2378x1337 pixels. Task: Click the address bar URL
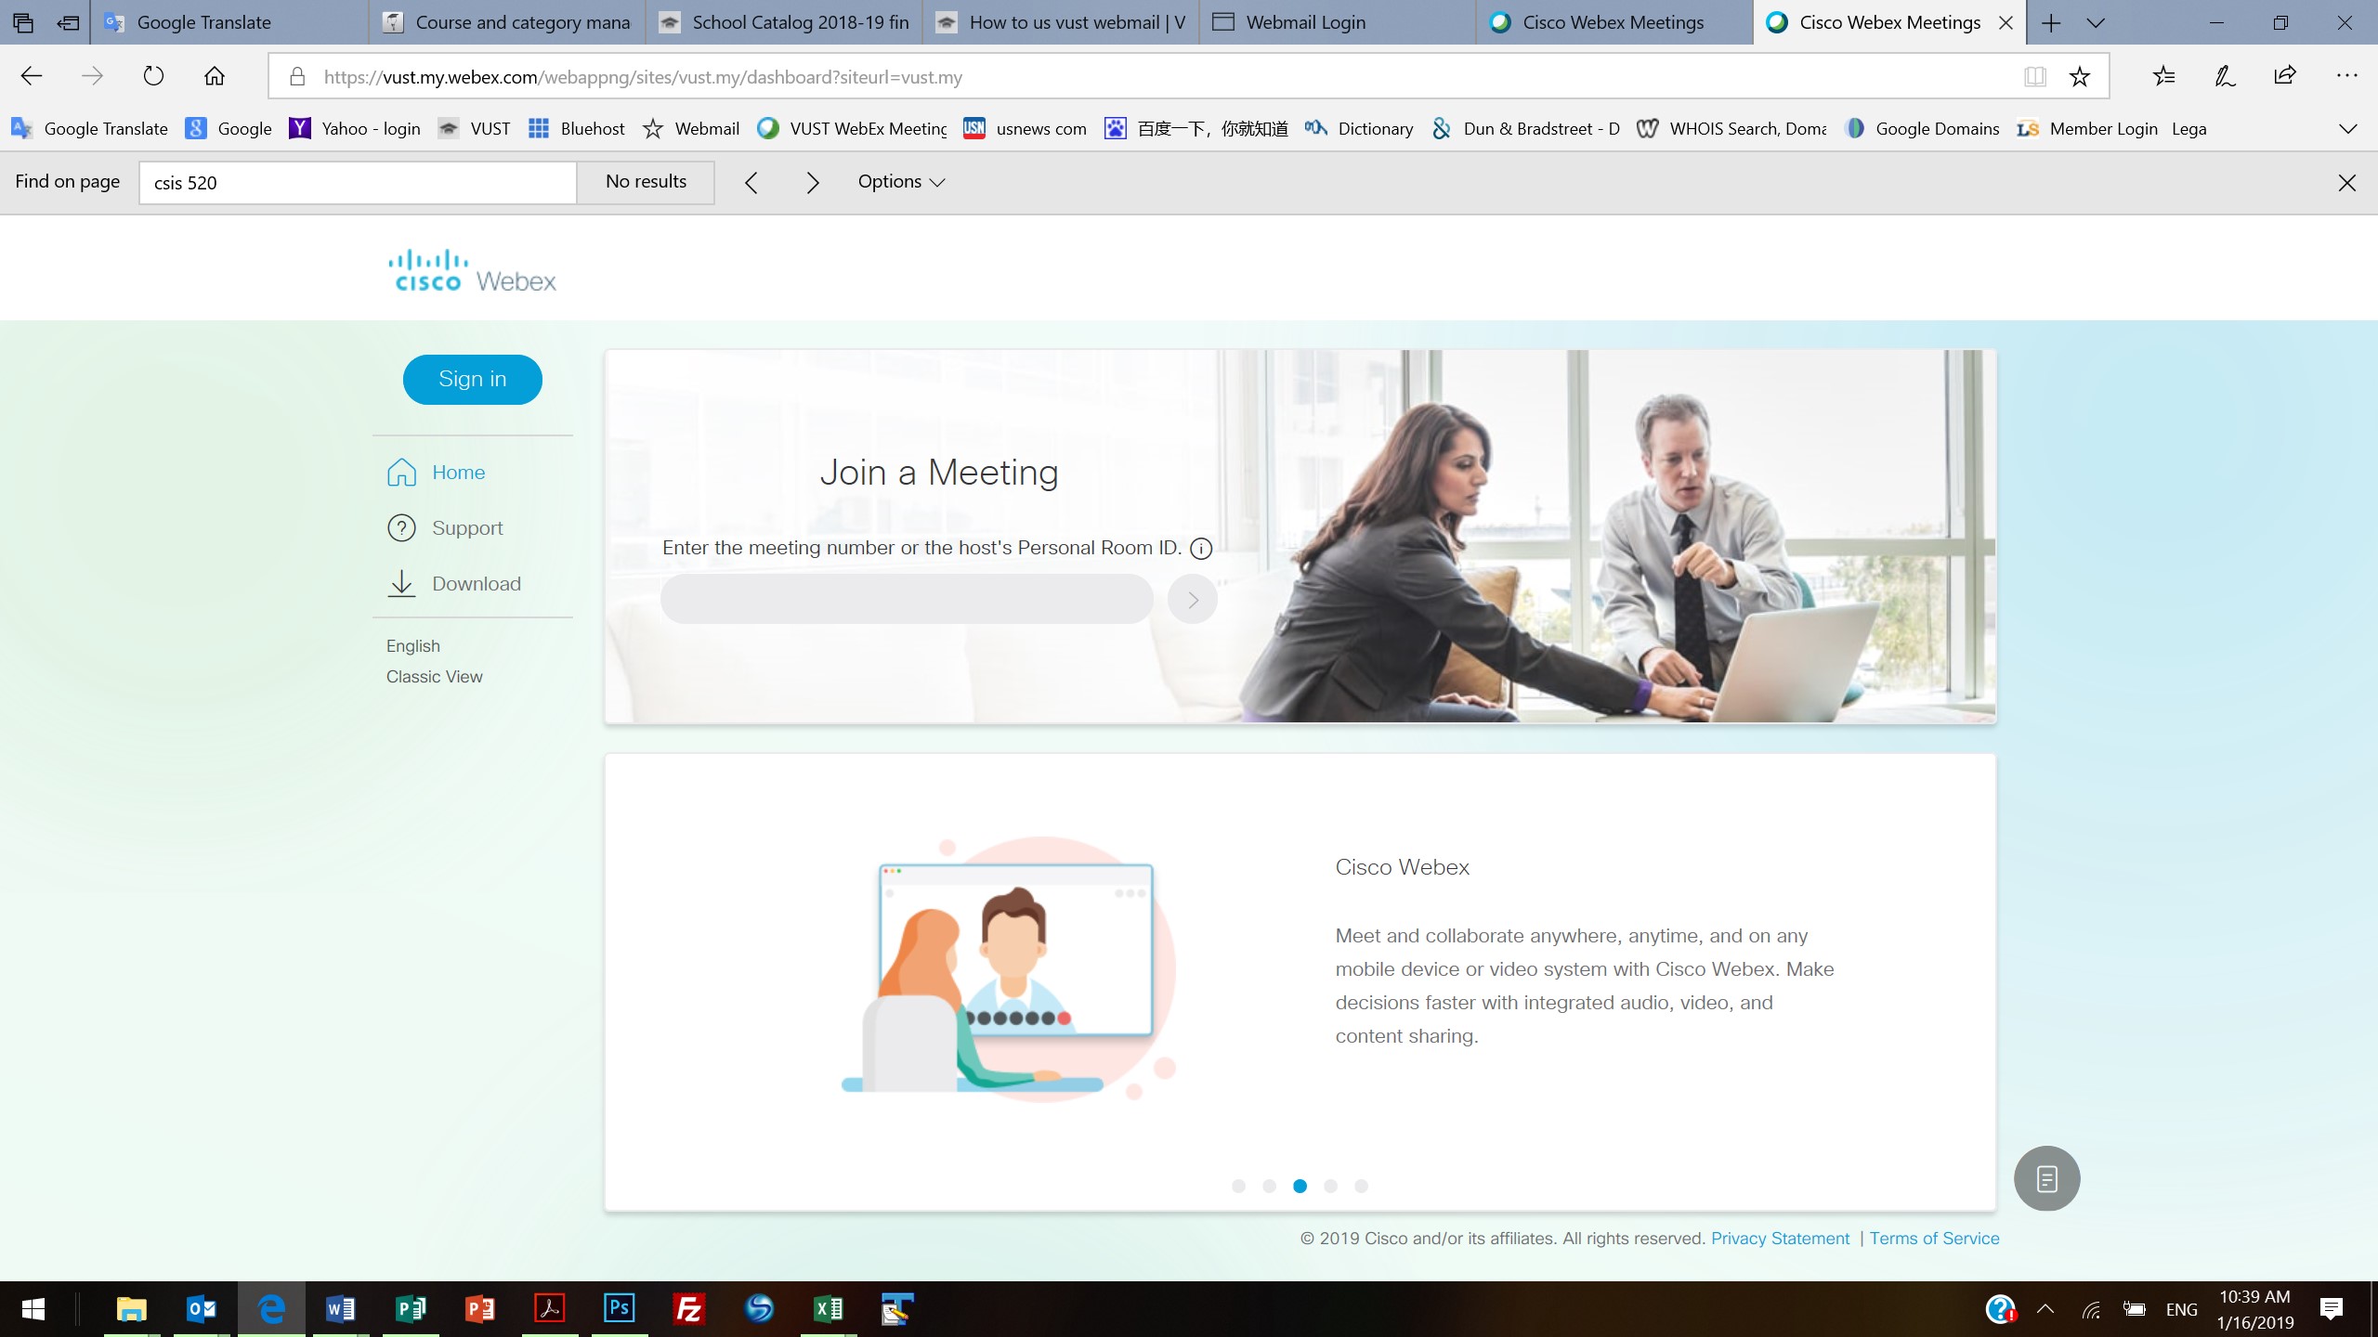643,77
